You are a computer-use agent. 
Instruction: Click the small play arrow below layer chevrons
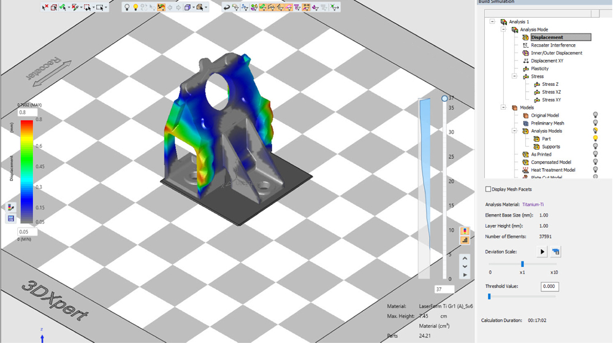tap(465, 275)
